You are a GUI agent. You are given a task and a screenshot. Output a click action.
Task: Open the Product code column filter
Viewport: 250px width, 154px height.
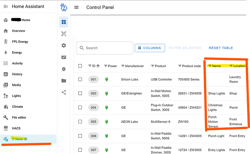point(180,66)
